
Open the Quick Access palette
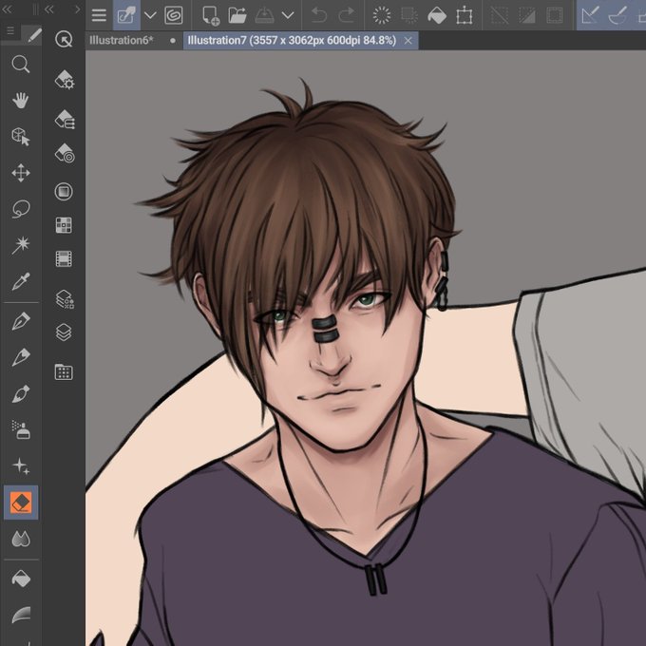point(64,40)
